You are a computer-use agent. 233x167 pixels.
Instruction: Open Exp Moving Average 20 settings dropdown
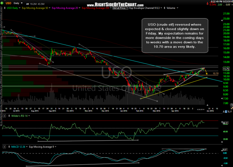79,8
